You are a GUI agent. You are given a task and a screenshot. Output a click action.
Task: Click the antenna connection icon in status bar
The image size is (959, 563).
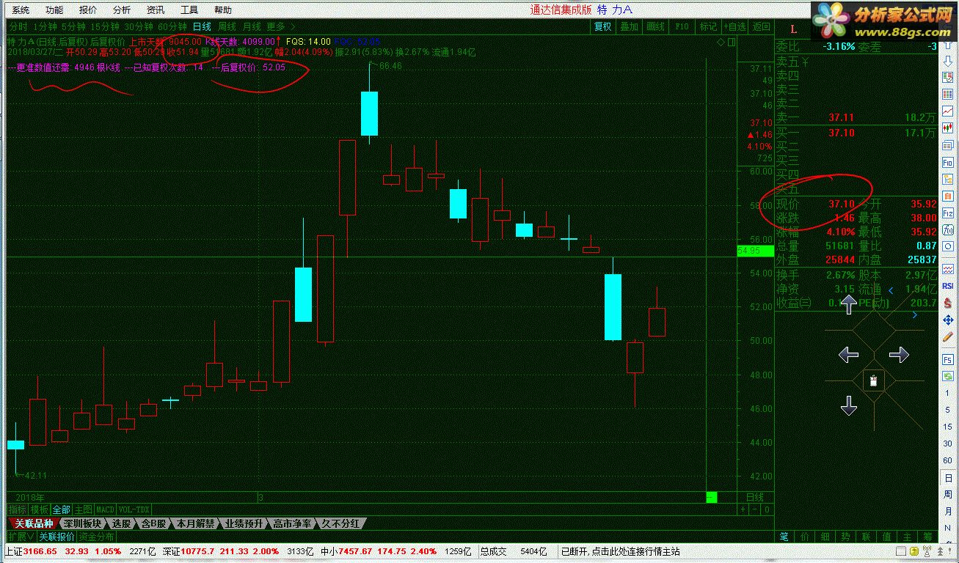(927, 551)
